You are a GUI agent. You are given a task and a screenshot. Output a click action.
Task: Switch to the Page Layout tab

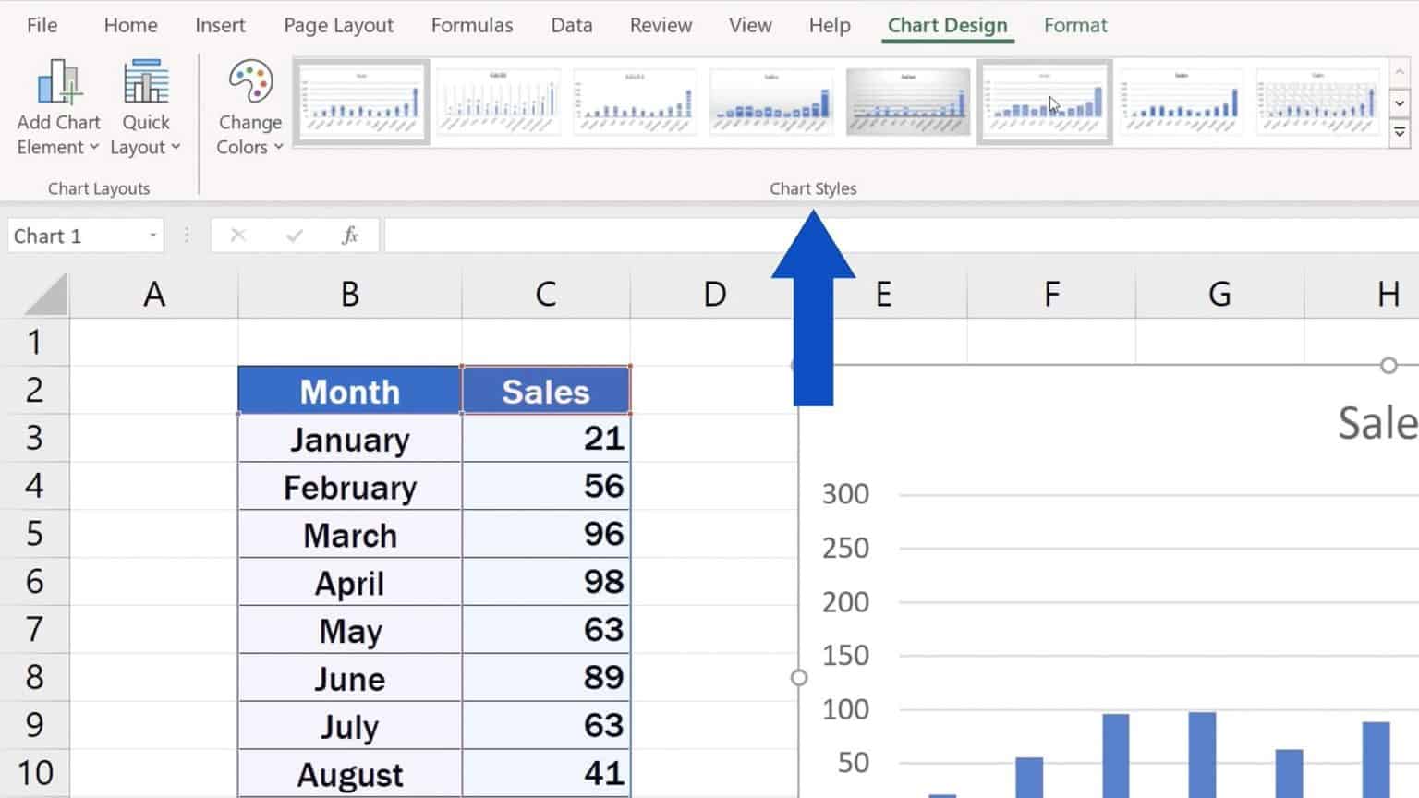[x=338, y=25]
